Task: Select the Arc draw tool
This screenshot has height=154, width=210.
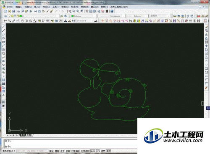Action: 3,45
